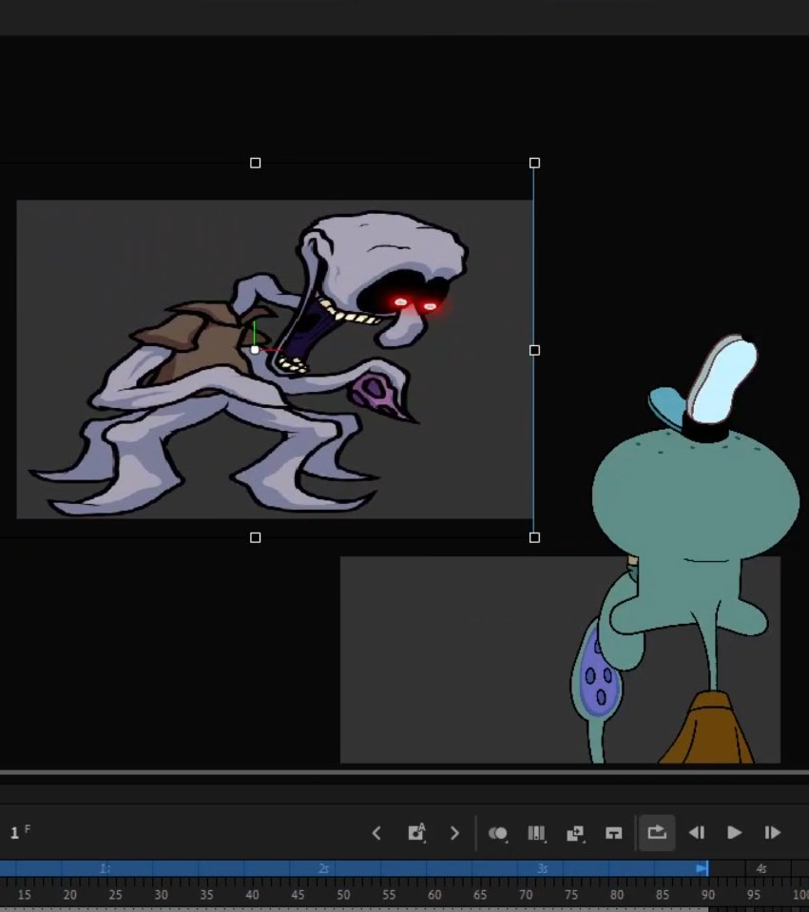Click the bottom-right transform handle

534,538
